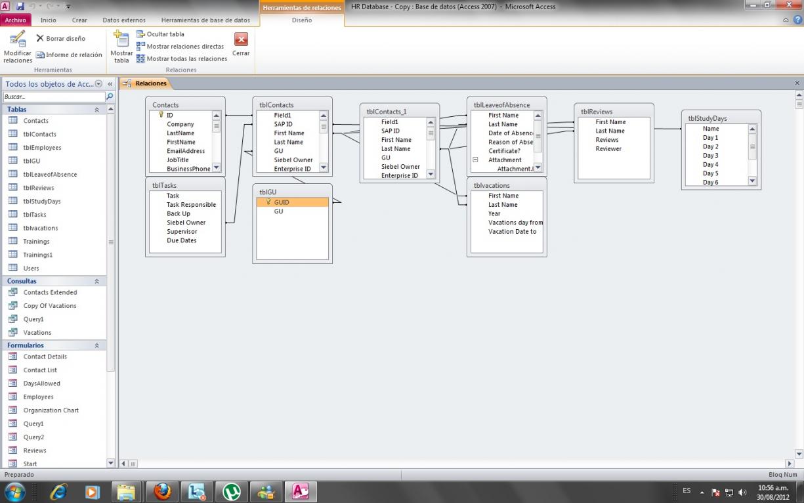Open the Archivo tab
Screen dimensions: 804x503
coord(16,20)
